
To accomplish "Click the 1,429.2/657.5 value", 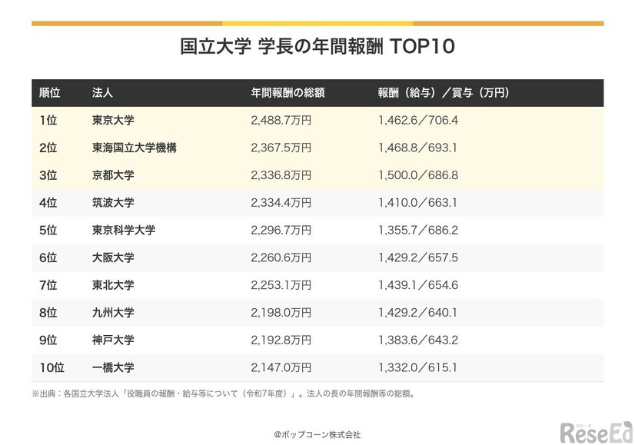I will coord(418,257).
